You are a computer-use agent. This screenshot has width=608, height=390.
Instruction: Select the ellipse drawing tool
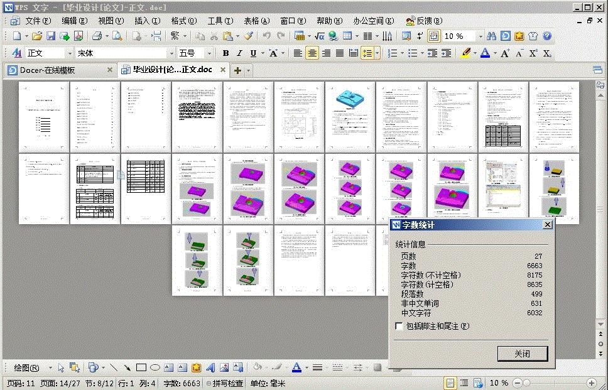point(155,367)
